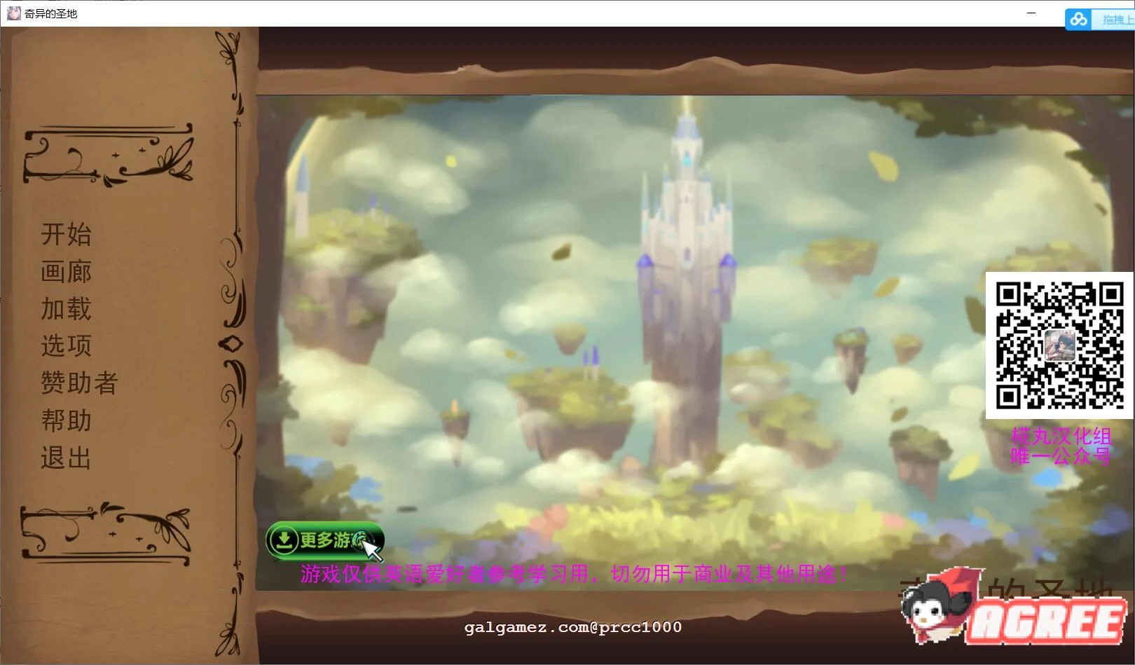Open the 帮助 help screen

66,420
